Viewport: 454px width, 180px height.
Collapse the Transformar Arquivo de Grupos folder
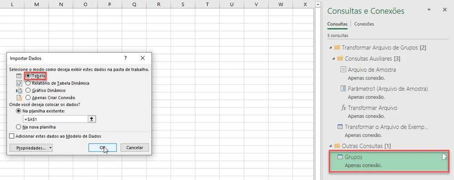331,48
